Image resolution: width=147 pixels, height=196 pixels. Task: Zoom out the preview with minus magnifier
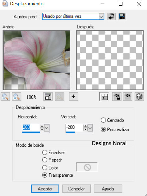pyautogui.click(x=5, y=97)
